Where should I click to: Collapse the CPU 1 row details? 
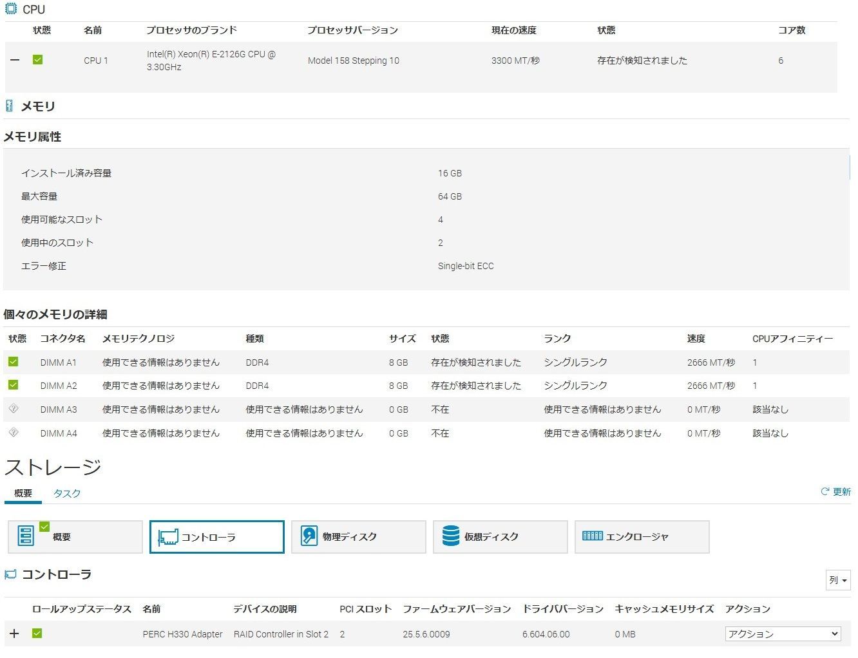click(15, 60)
